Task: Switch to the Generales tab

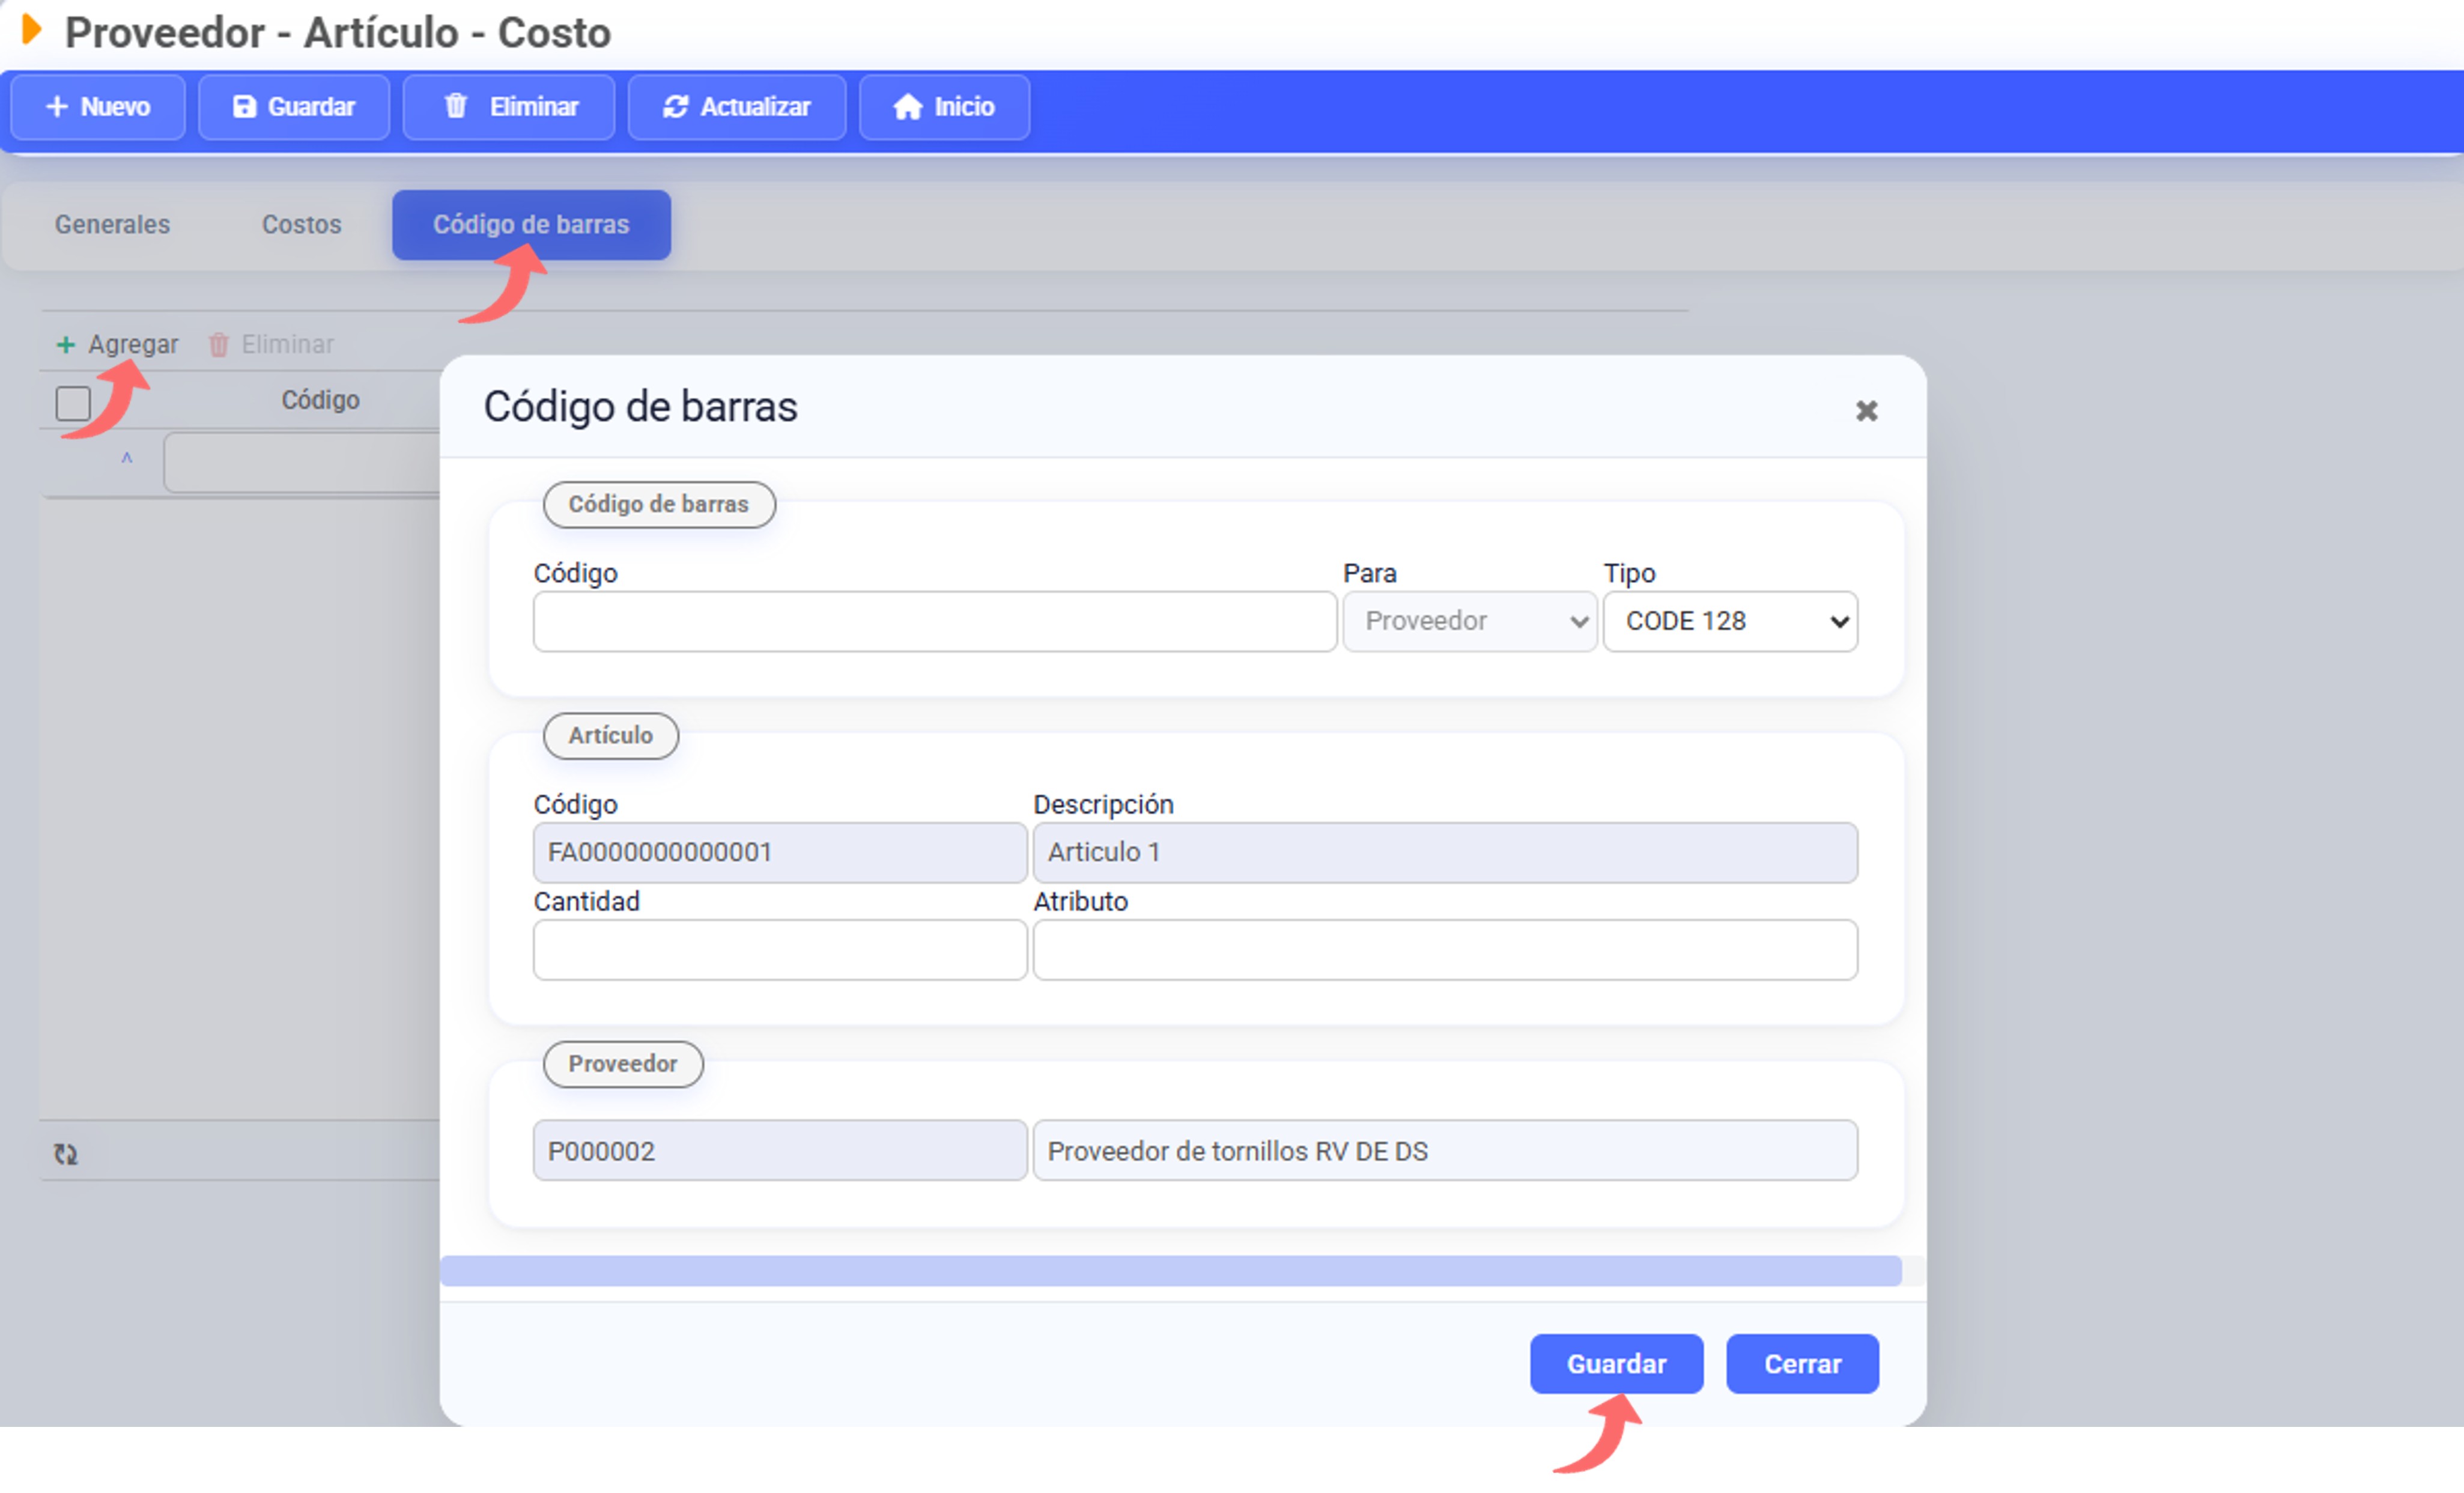Action: point(112,225)
